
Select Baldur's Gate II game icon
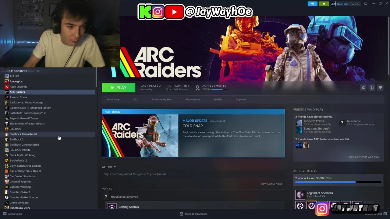[x=7, y=108]
